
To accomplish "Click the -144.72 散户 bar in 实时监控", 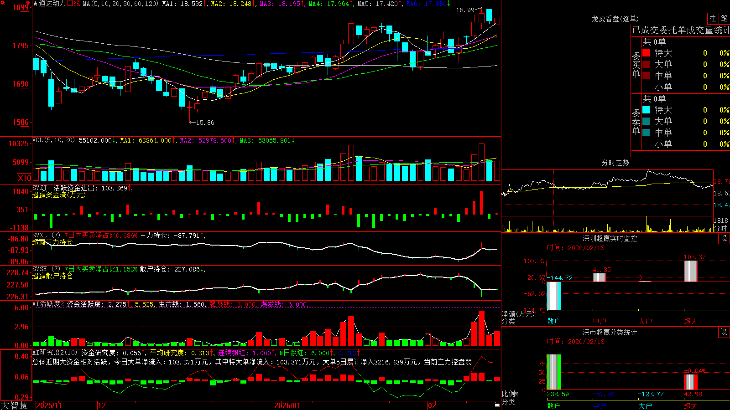I will (554, 296).
